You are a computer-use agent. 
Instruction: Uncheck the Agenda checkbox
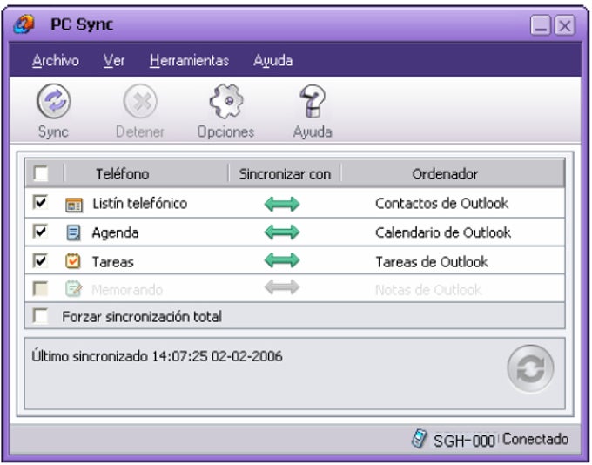(x=40, y=232)
